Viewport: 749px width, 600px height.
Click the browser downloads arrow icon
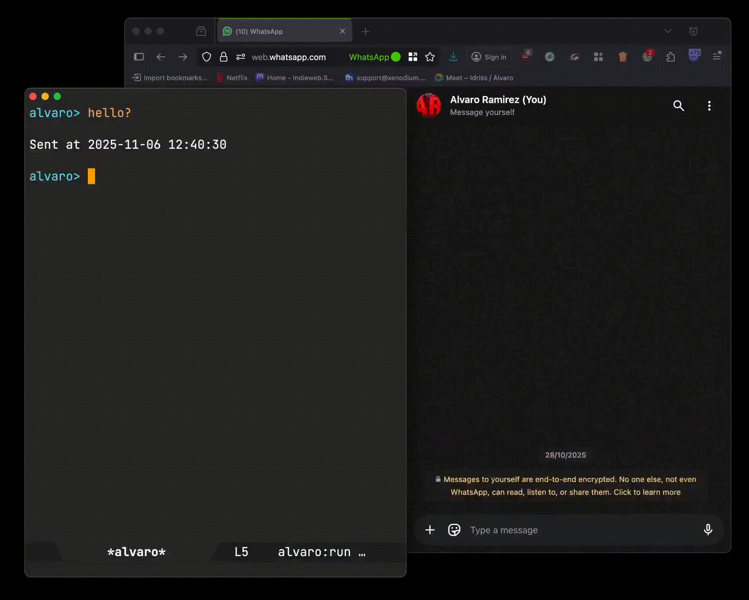coord(453,57)
